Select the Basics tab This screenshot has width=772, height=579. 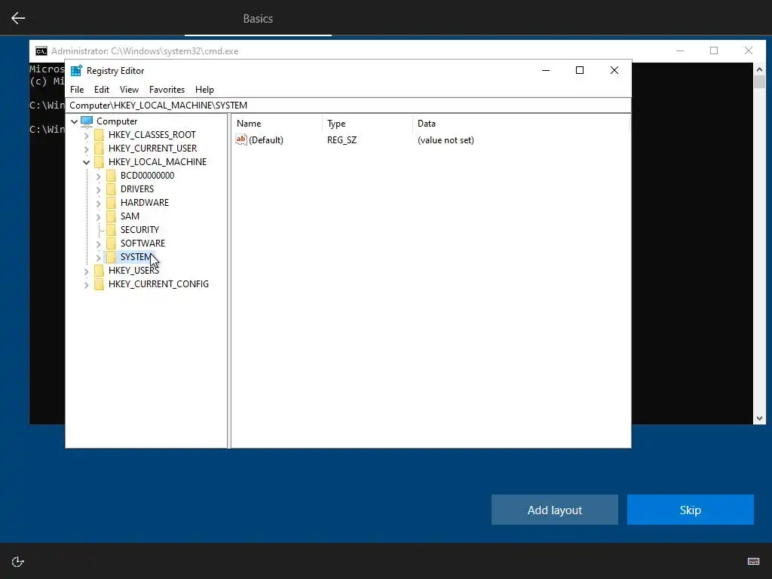pyautogui.click(x=258, y=19)
